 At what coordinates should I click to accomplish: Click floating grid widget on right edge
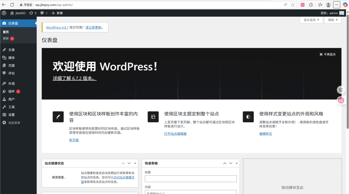tap(341, 90)
